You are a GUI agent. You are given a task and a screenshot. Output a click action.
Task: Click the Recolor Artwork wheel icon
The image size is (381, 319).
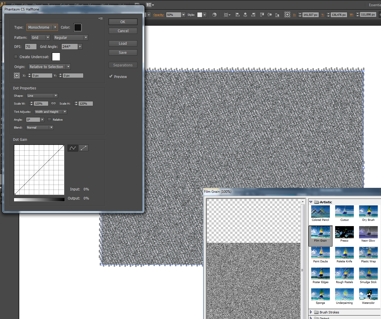[214, 15]
